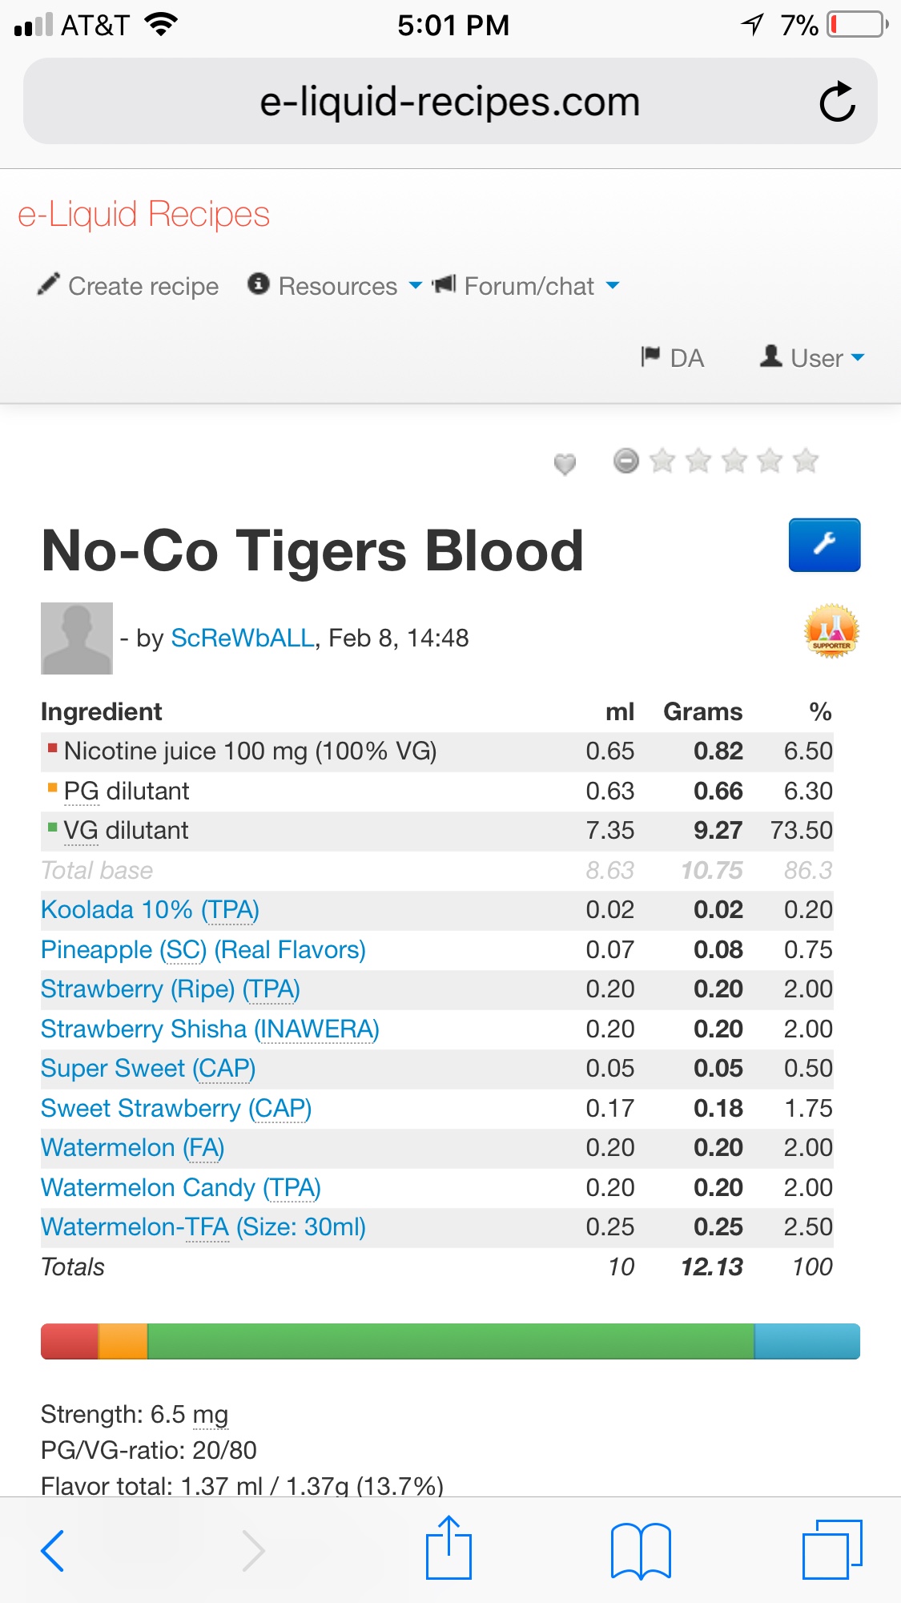901x1603 pixels.
Task: Open Safari bookmarks book icon
Action: (640, 1550)
